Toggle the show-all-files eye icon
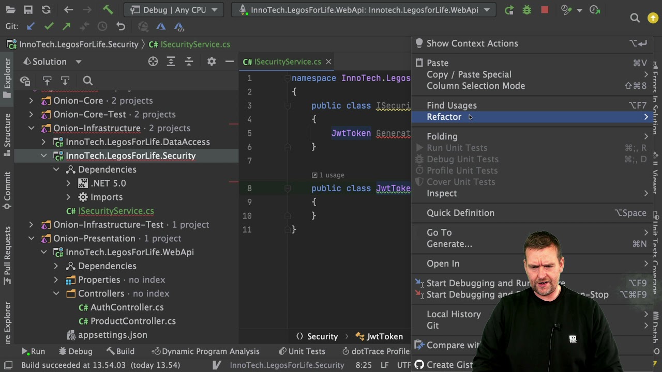Screen dimensions: 662x372 pos(25,81)
